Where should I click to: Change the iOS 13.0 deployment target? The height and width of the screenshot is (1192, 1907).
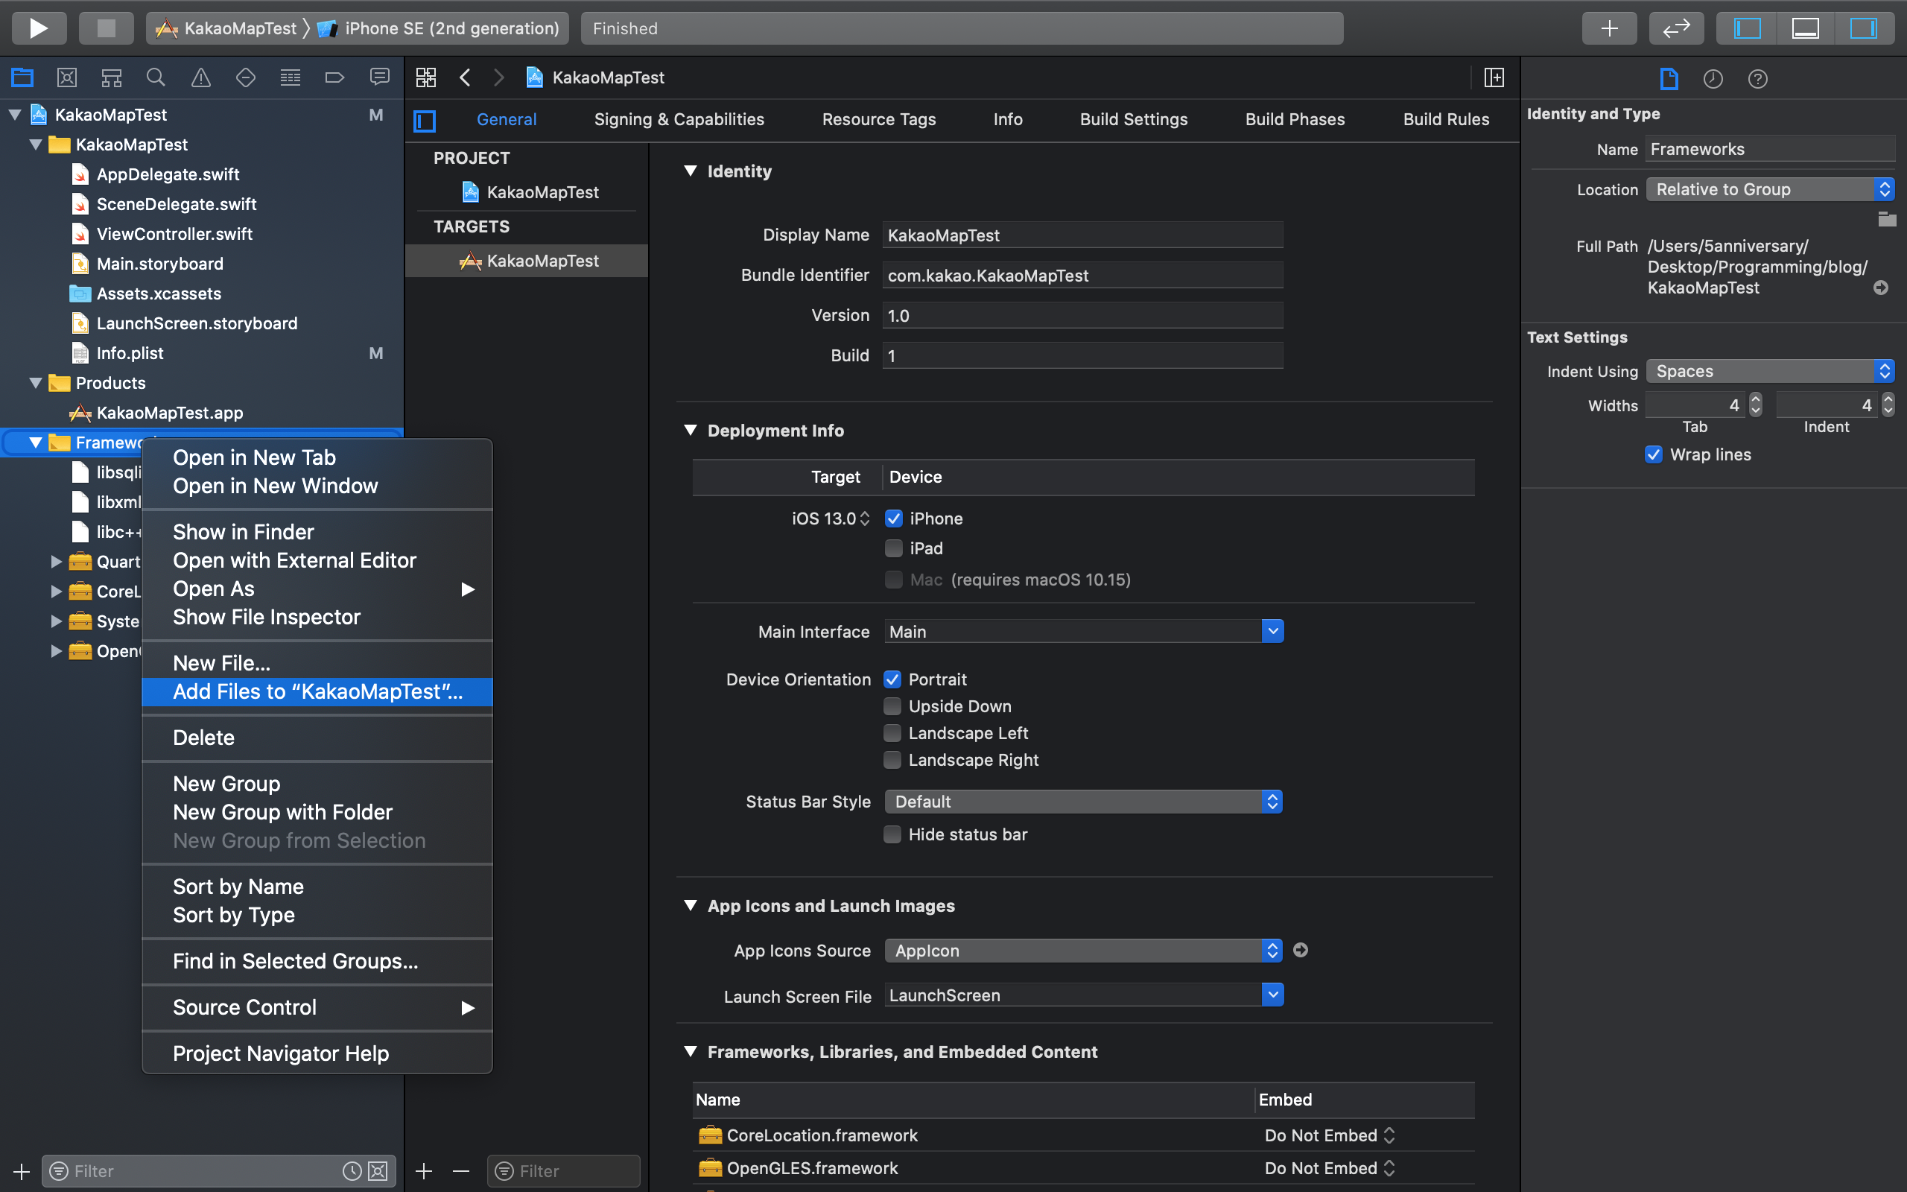point(831,518)
